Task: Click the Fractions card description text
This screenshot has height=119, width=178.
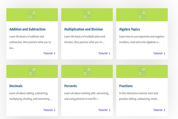Action: click(139, 96)
